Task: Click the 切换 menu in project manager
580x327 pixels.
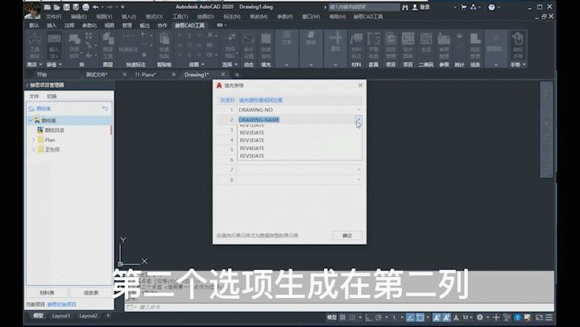Action: tap(52, 96)
